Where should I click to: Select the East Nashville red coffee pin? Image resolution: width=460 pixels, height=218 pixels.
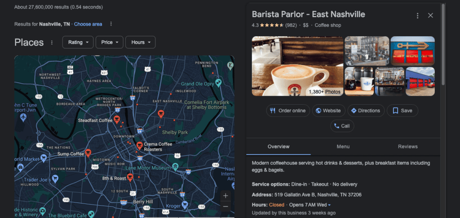click(x=160, y=114)
